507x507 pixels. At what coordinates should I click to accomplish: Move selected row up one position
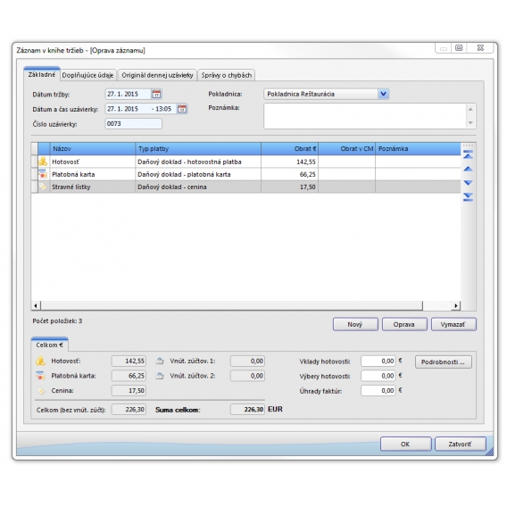(x=468, y=169)
